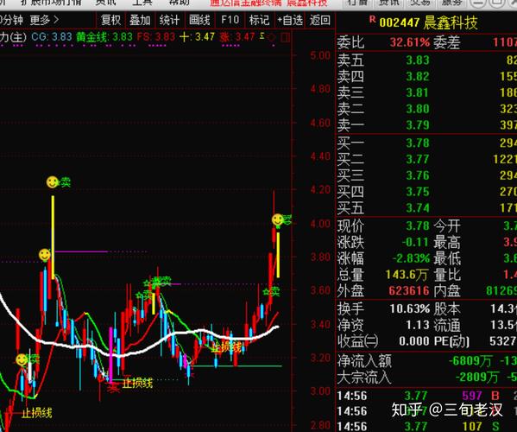Click green star sell marker near 3.60
This screenshot has height=432, width=517.
pos(271,291)
